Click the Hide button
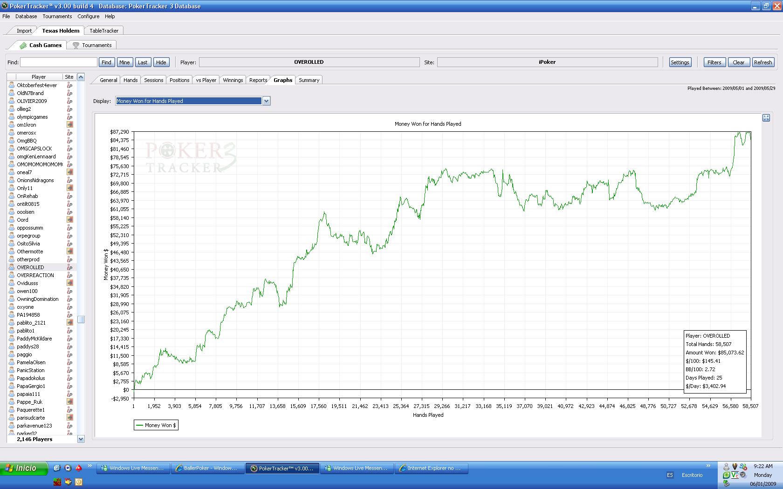The image size is (783, 489). [x=161, y=62]
